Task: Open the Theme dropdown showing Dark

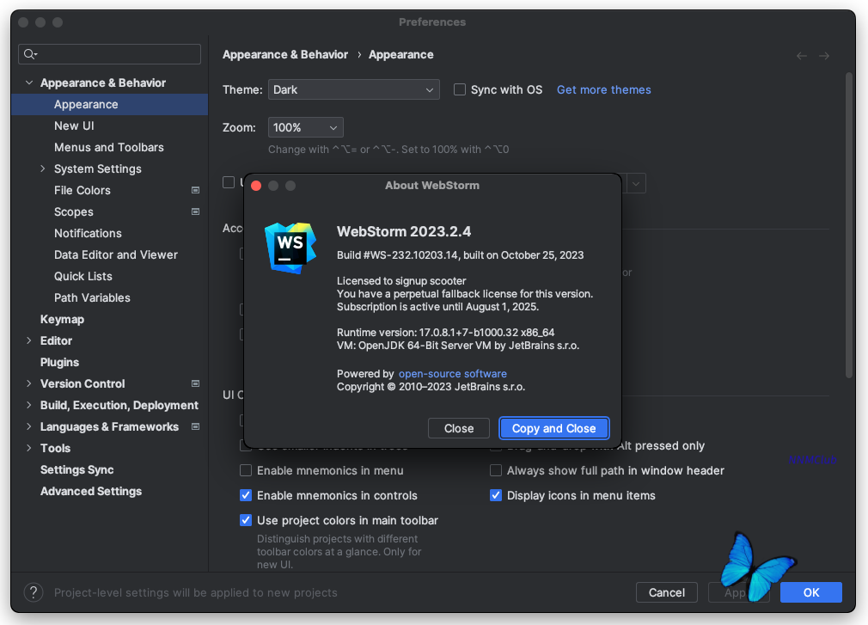Action: click(354, 89)
